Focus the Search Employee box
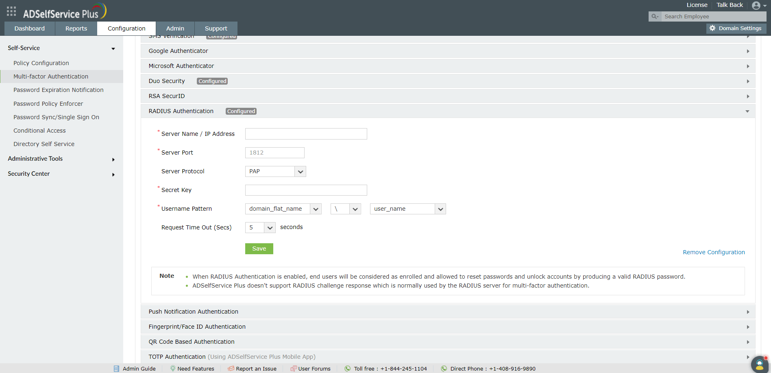This screenshot has width=771, height=373. [714, 17]
